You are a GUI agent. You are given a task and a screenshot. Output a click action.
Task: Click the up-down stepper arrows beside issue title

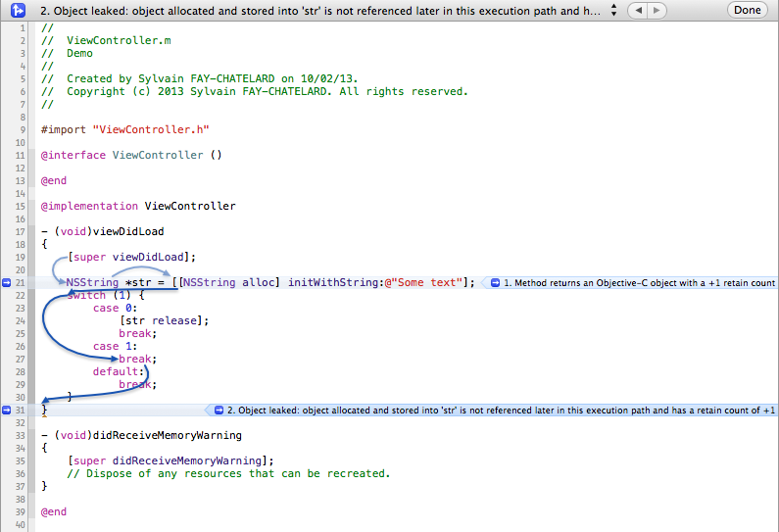(x=613, y=10)
